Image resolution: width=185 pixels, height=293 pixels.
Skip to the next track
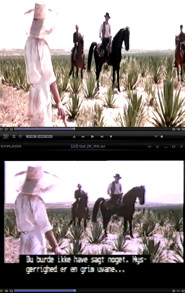click(102, 136)
